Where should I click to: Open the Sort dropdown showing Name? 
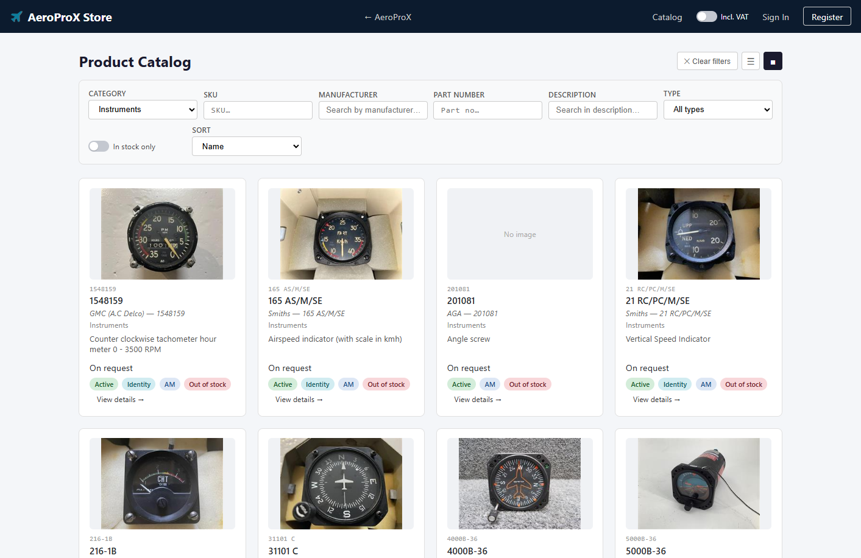click(247, 146)
